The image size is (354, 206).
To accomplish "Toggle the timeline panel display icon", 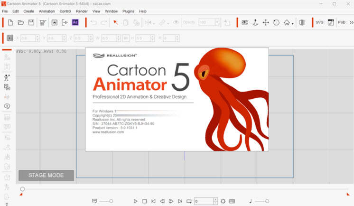I will tap(232, 201).
